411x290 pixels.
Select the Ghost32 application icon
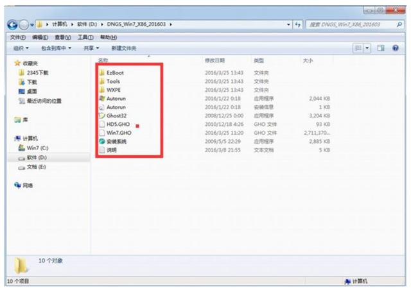pos(102,115)
